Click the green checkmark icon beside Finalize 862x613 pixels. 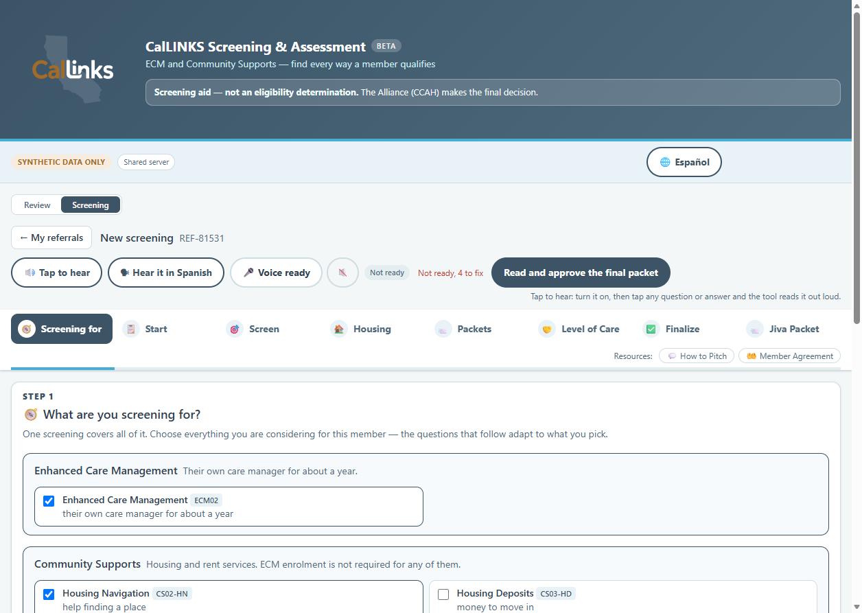pyautogui.click(x=651, y=329)
